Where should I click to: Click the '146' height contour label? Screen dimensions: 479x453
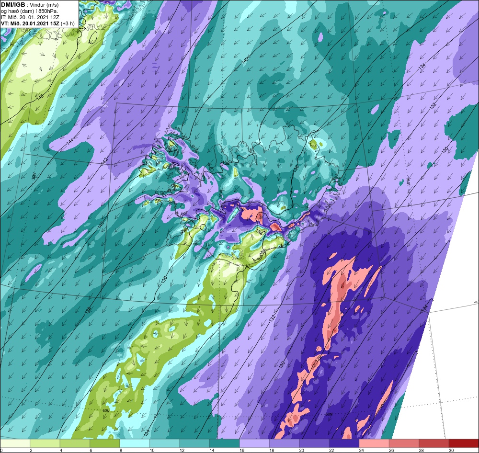click(40, 98)
